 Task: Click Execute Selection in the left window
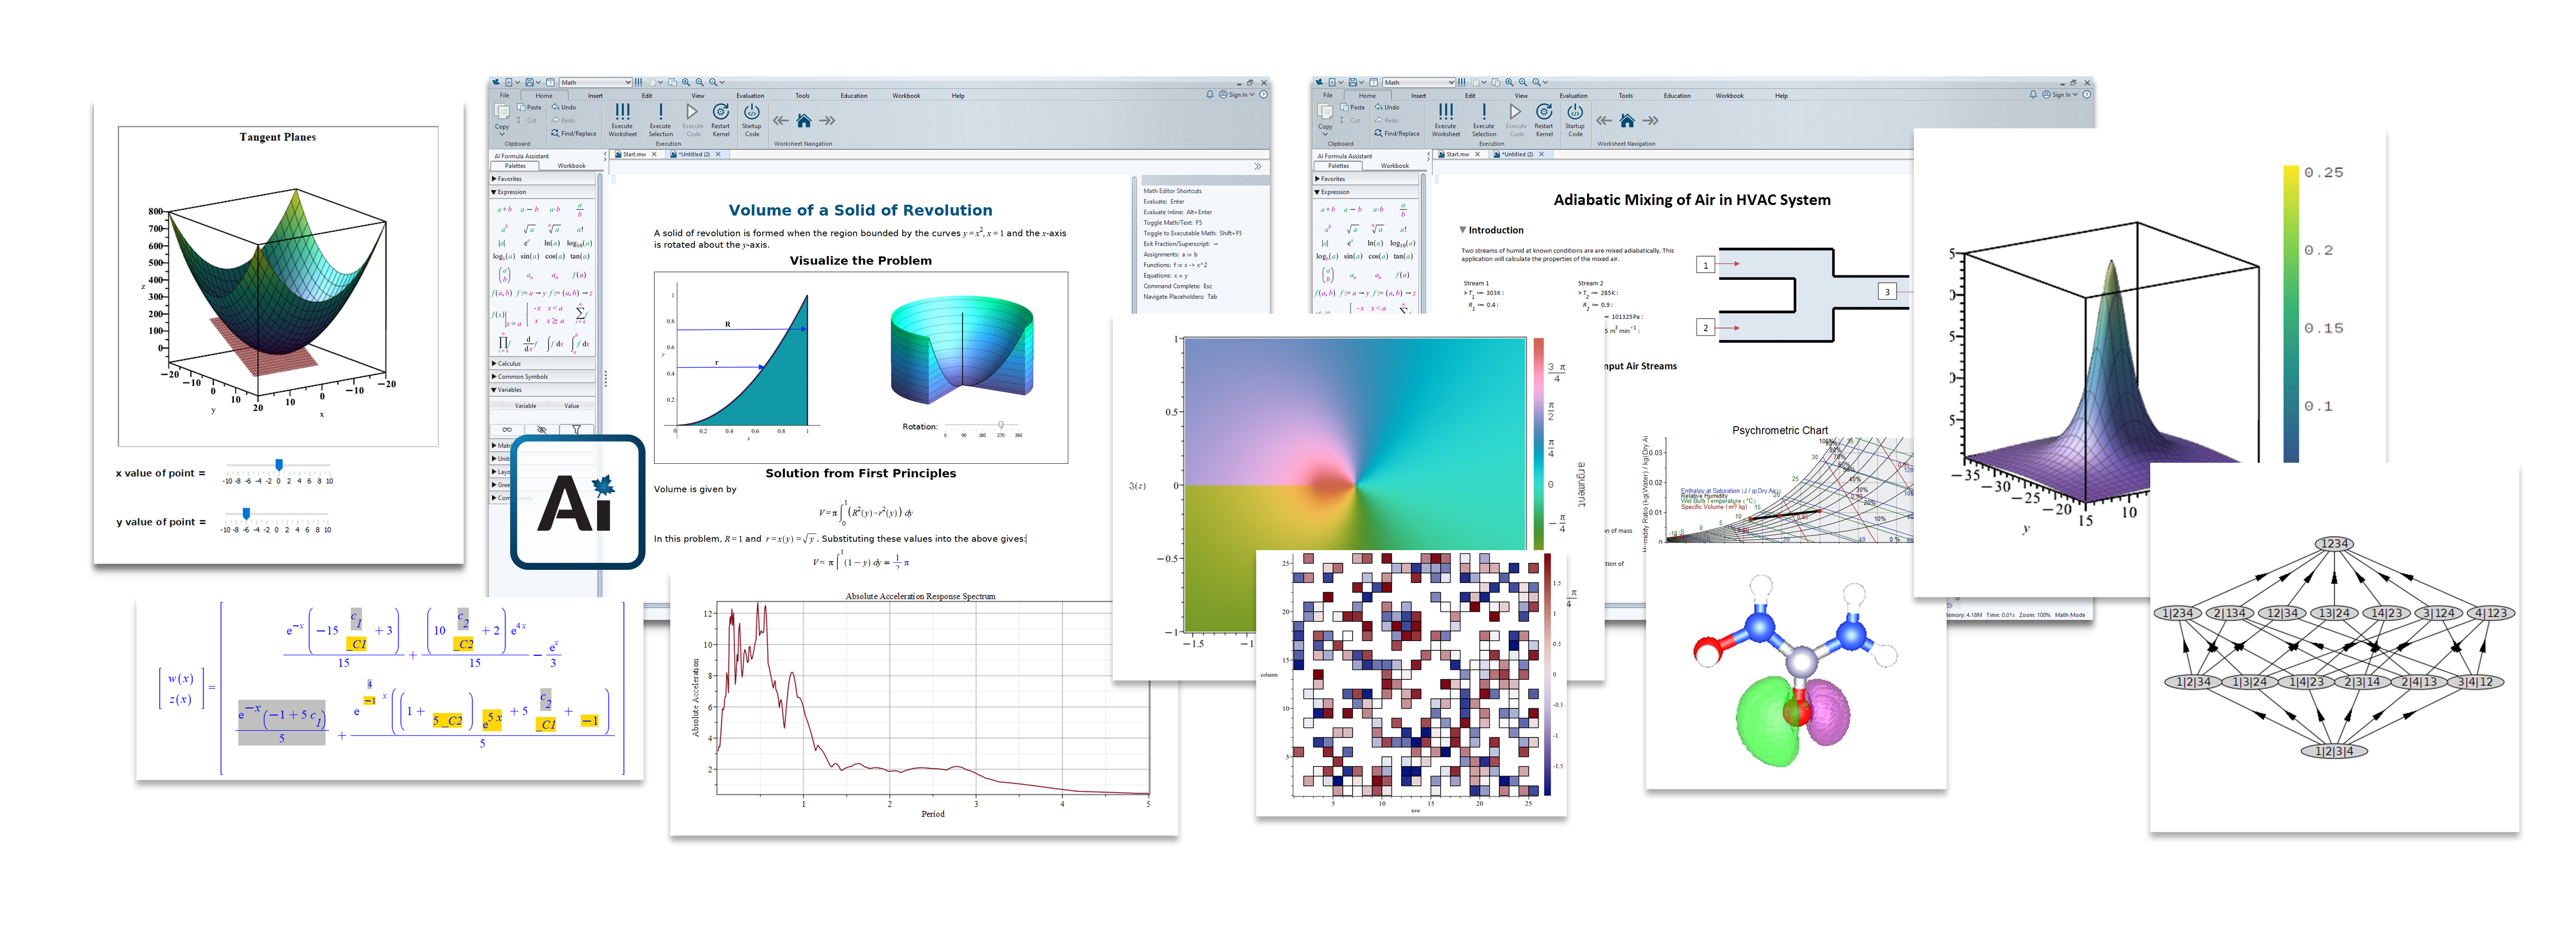660,113
